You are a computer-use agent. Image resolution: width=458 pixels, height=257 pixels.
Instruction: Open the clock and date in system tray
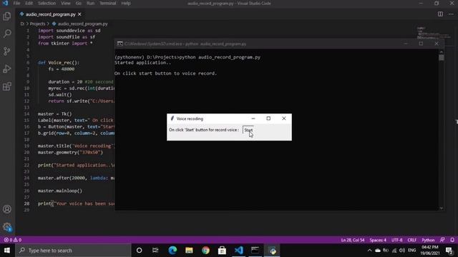click(430, 251)
